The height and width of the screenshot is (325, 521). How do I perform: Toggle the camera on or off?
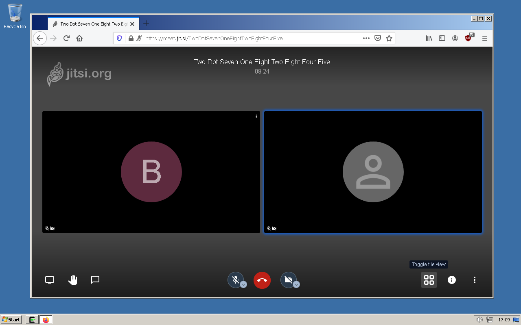[288, 280]
